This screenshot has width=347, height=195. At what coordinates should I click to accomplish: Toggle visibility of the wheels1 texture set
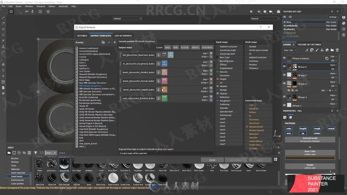point(284,29)
